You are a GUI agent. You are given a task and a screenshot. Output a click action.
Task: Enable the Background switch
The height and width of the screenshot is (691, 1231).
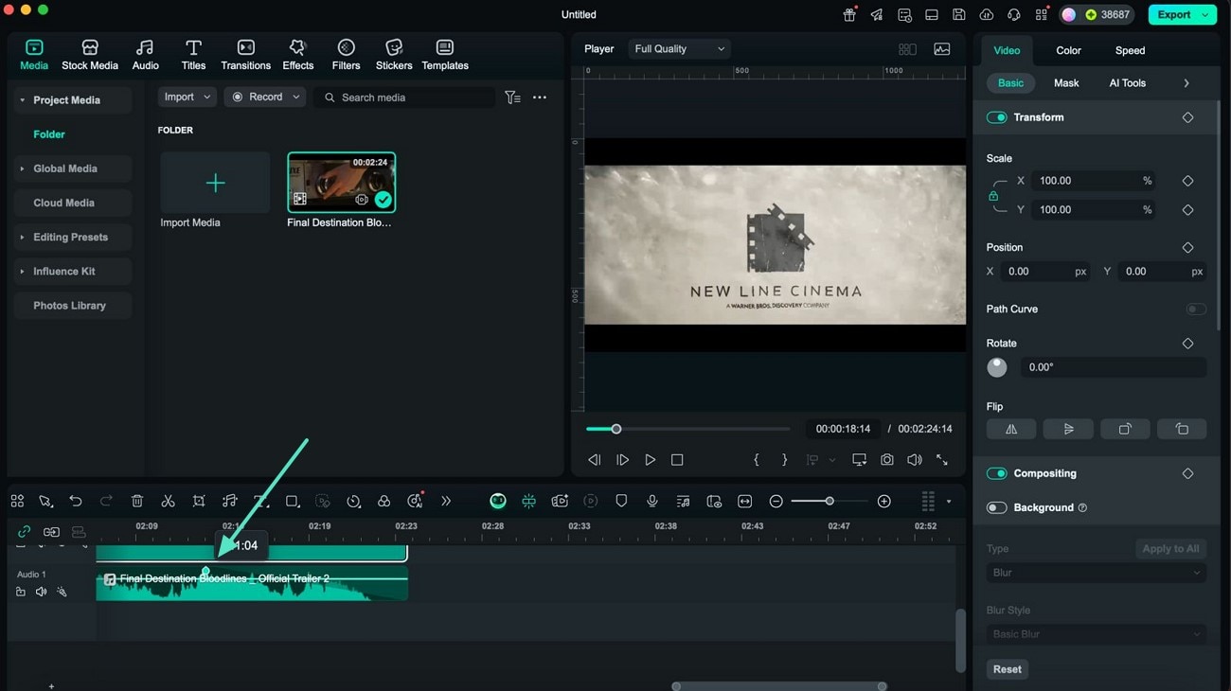point(996,507)
